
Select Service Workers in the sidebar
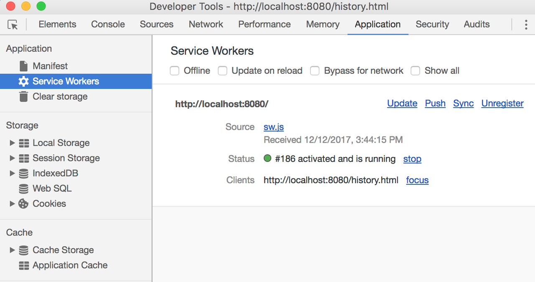pyautogui.click(x=76, y=81)
